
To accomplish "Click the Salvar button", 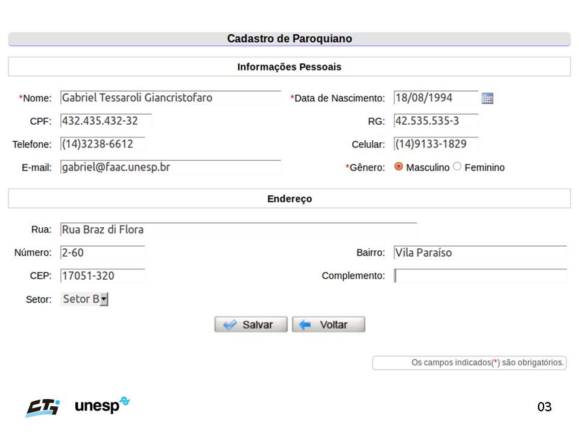I will click(251, 324).
